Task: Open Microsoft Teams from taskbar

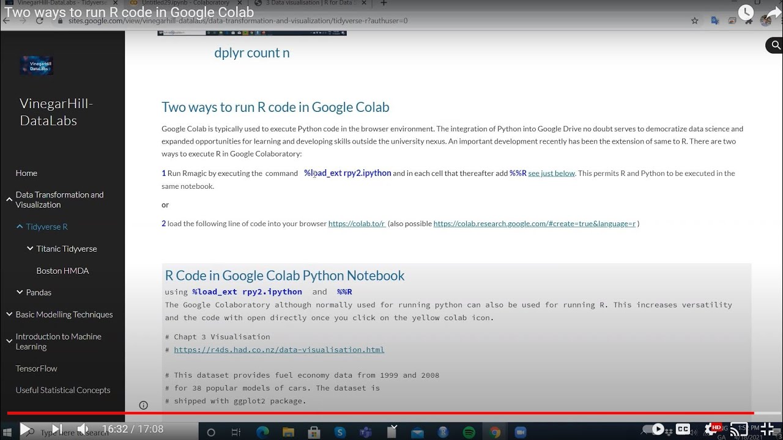Action: (366, 433)
